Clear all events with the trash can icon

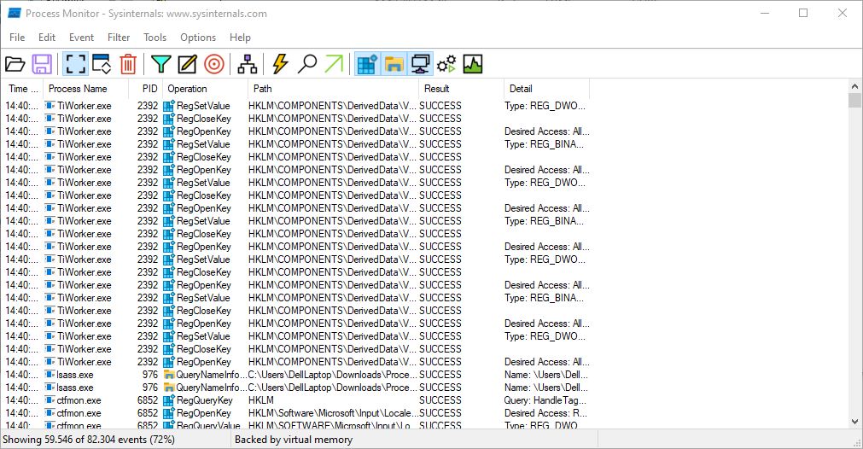click(x=128, y=64)
